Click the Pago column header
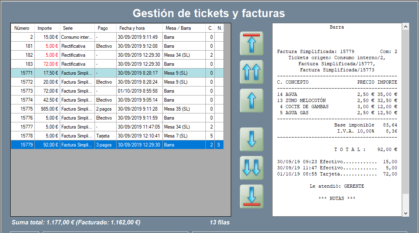The height and width of the screenshot is (233, 419). 105,28
